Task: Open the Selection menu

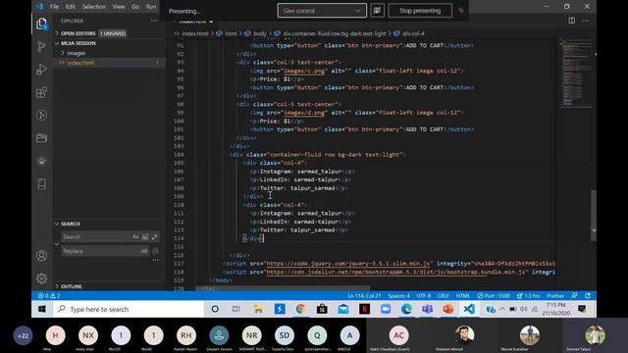Action: pos(94,7)
